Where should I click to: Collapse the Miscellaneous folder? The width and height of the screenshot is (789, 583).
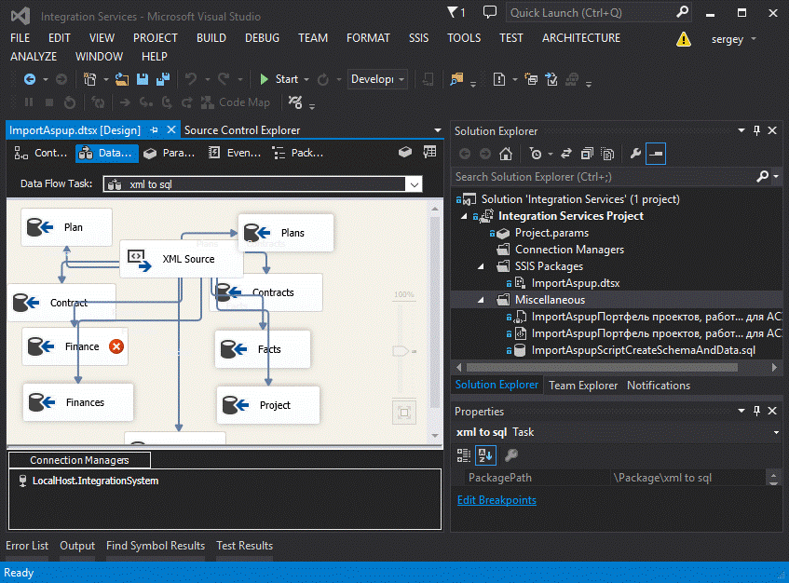[481, 300]
